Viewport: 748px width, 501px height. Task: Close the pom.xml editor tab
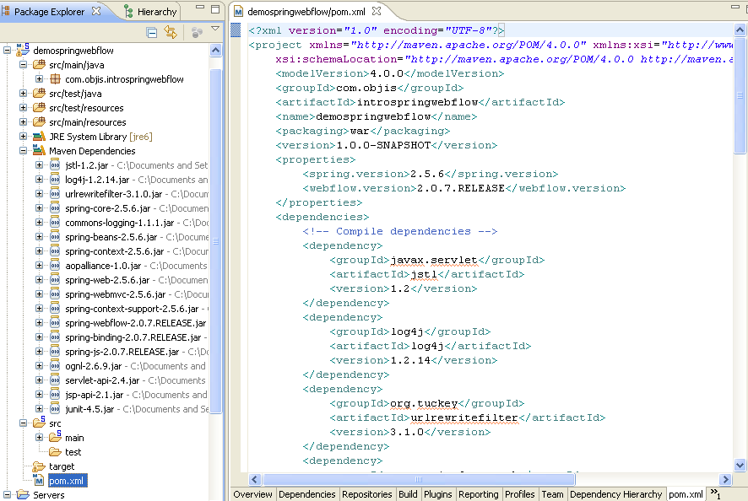(377, 10)
